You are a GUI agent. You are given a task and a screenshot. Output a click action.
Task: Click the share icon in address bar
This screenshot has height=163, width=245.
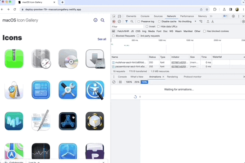[x=201, y=9]
